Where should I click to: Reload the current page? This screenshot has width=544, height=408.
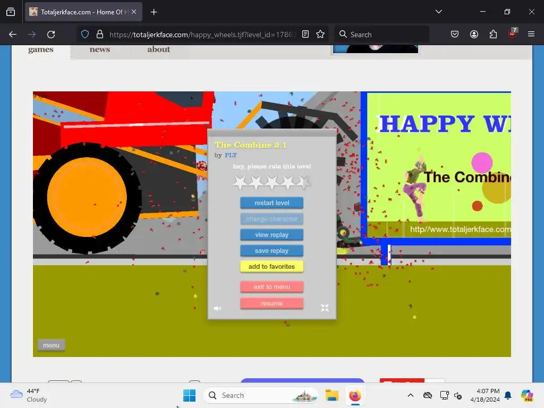point(51,35)
